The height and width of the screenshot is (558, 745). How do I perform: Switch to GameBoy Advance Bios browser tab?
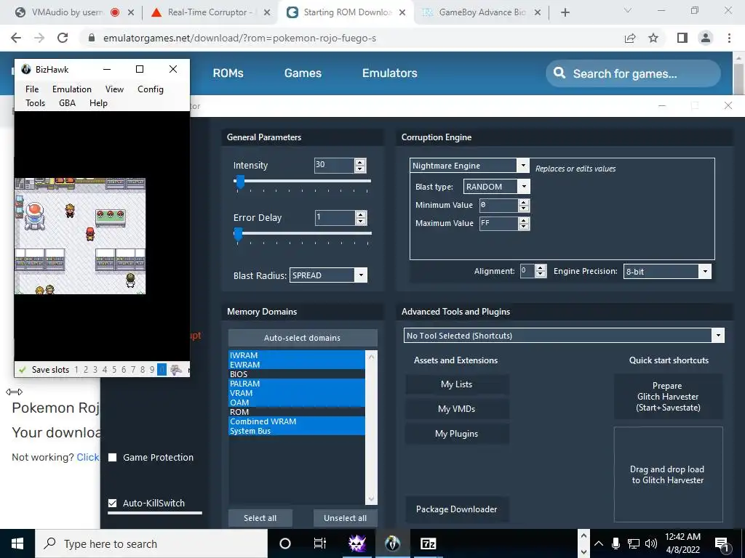click(482, 12)
